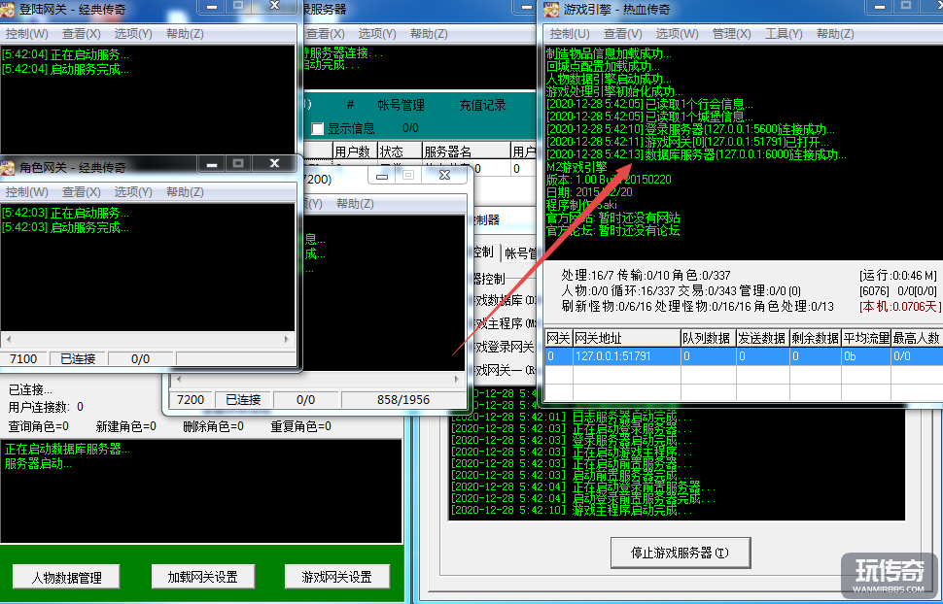The height and width of the screenshot is (604, 943).
Task: Open 查看(X) menu in 登陆网关 window
Action: pyautogui.click(x=82, y=34)
